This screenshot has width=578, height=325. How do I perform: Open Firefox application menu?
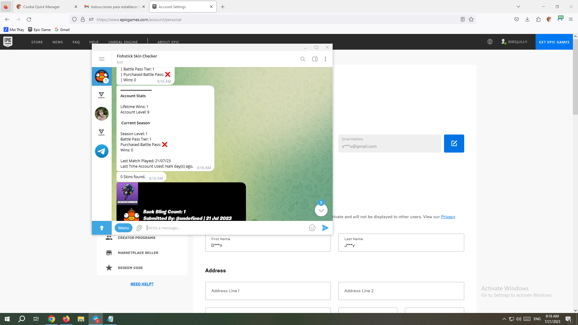pos(571,19)
